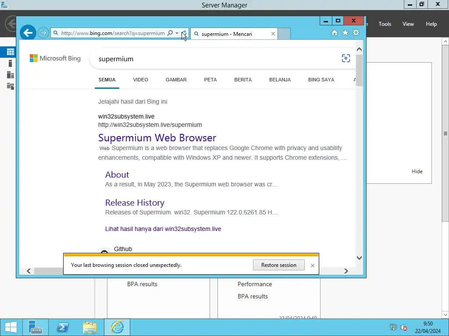Click the IE vertical scrollbar thumb
The height and width of the screenshot is (336, 449).
(360, 70)
